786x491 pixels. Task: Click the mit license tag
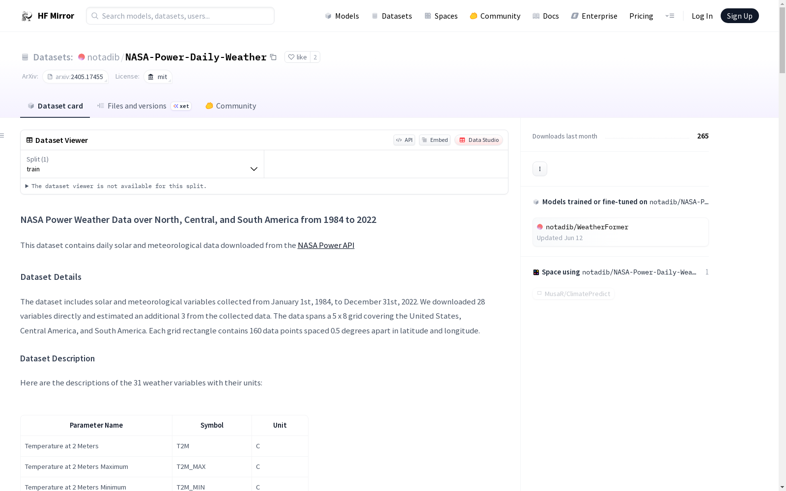tap(158, 77)
